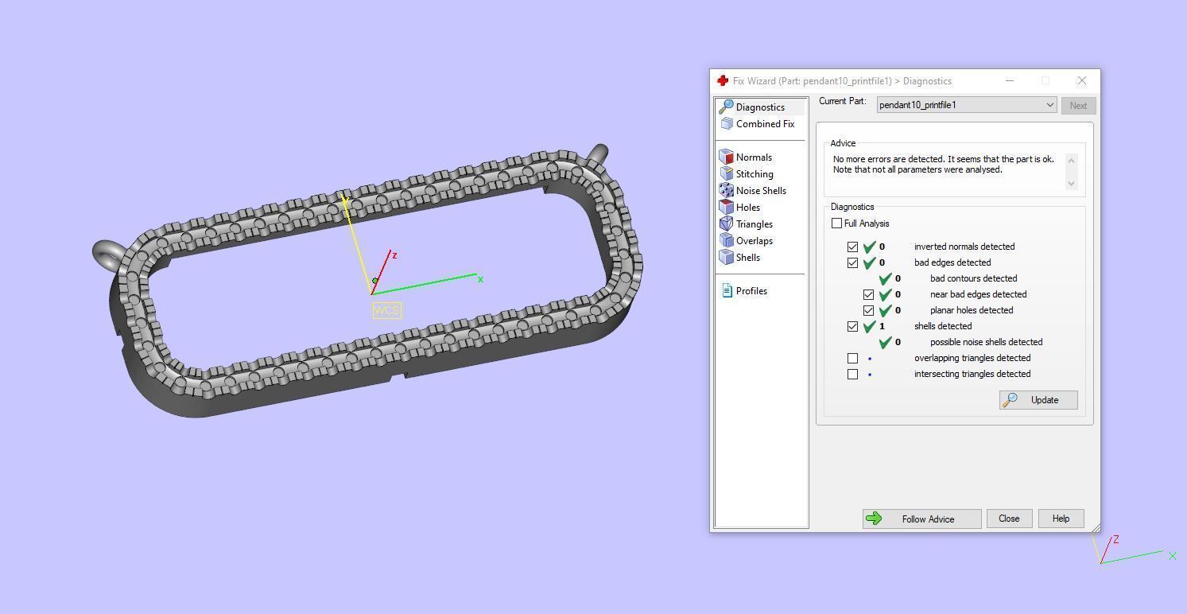This screenshot has height=614, width=1187.
Task: Click the Update button
Action: pyautogui.click(x=1038, y=400)
